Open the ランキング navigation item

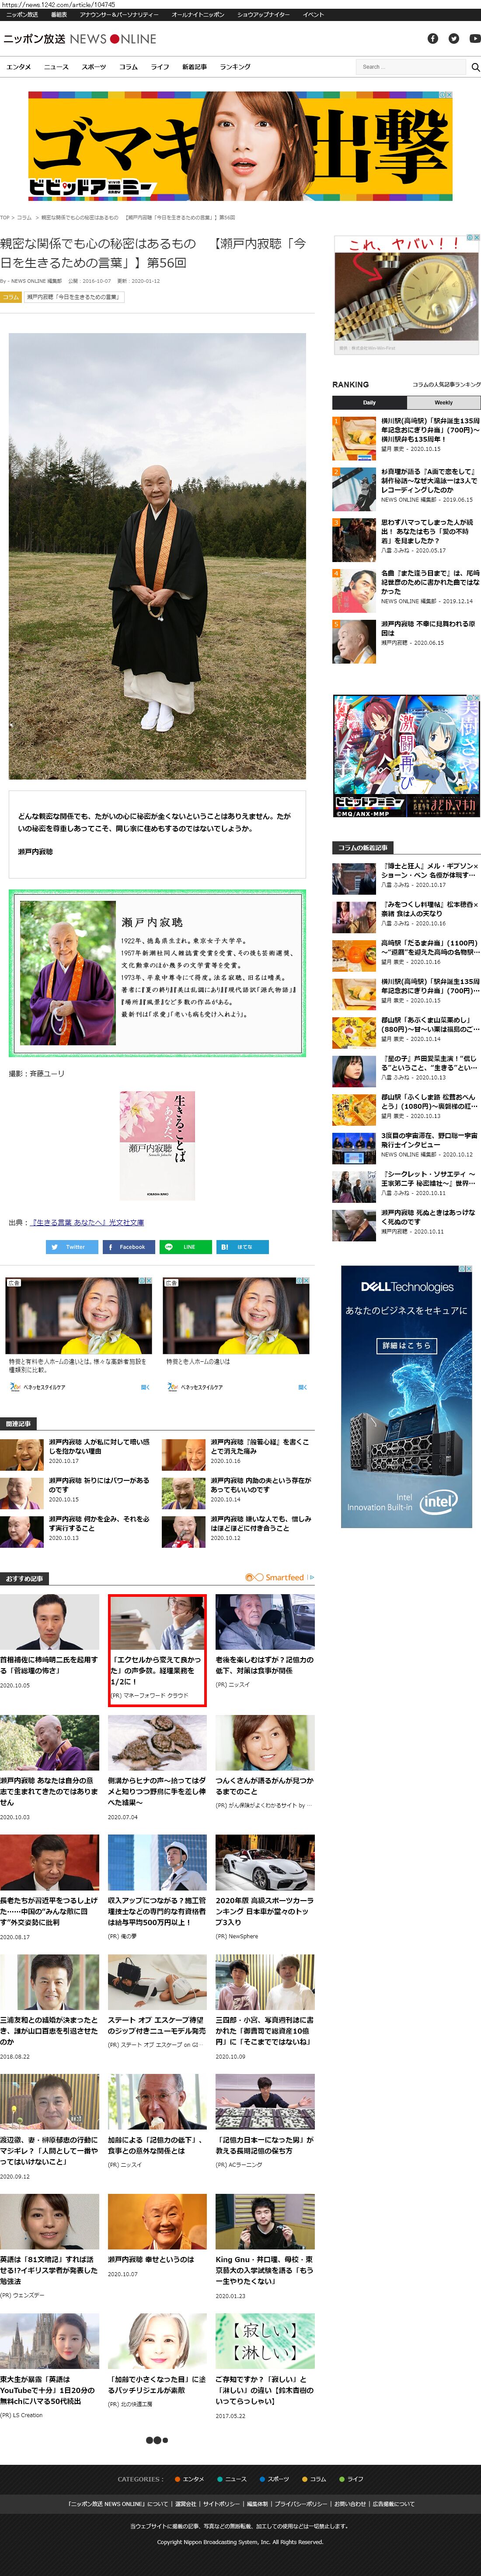[235, 67]
